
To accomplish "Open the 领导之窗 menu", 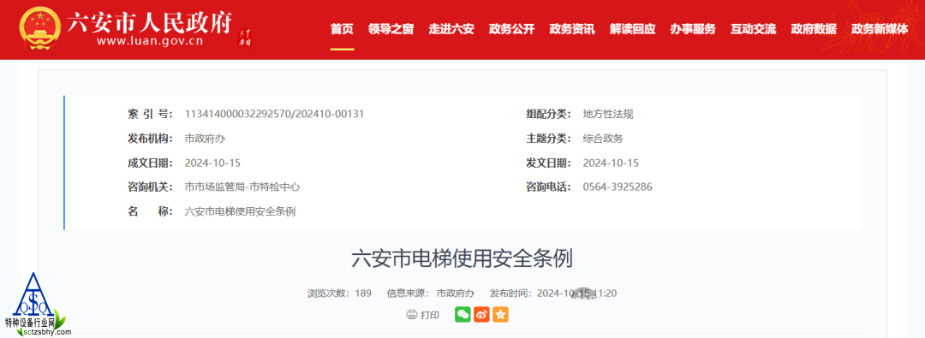I will point(391,29).
